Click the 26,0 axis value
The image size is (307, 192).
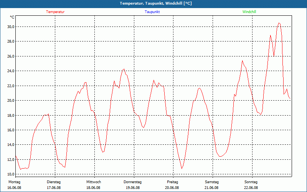tap(11, 56)
